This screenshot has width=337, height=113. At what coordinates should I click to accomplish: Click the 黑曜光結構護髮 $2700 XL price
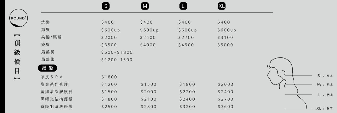pyautogui.click(x=225, y=99)
